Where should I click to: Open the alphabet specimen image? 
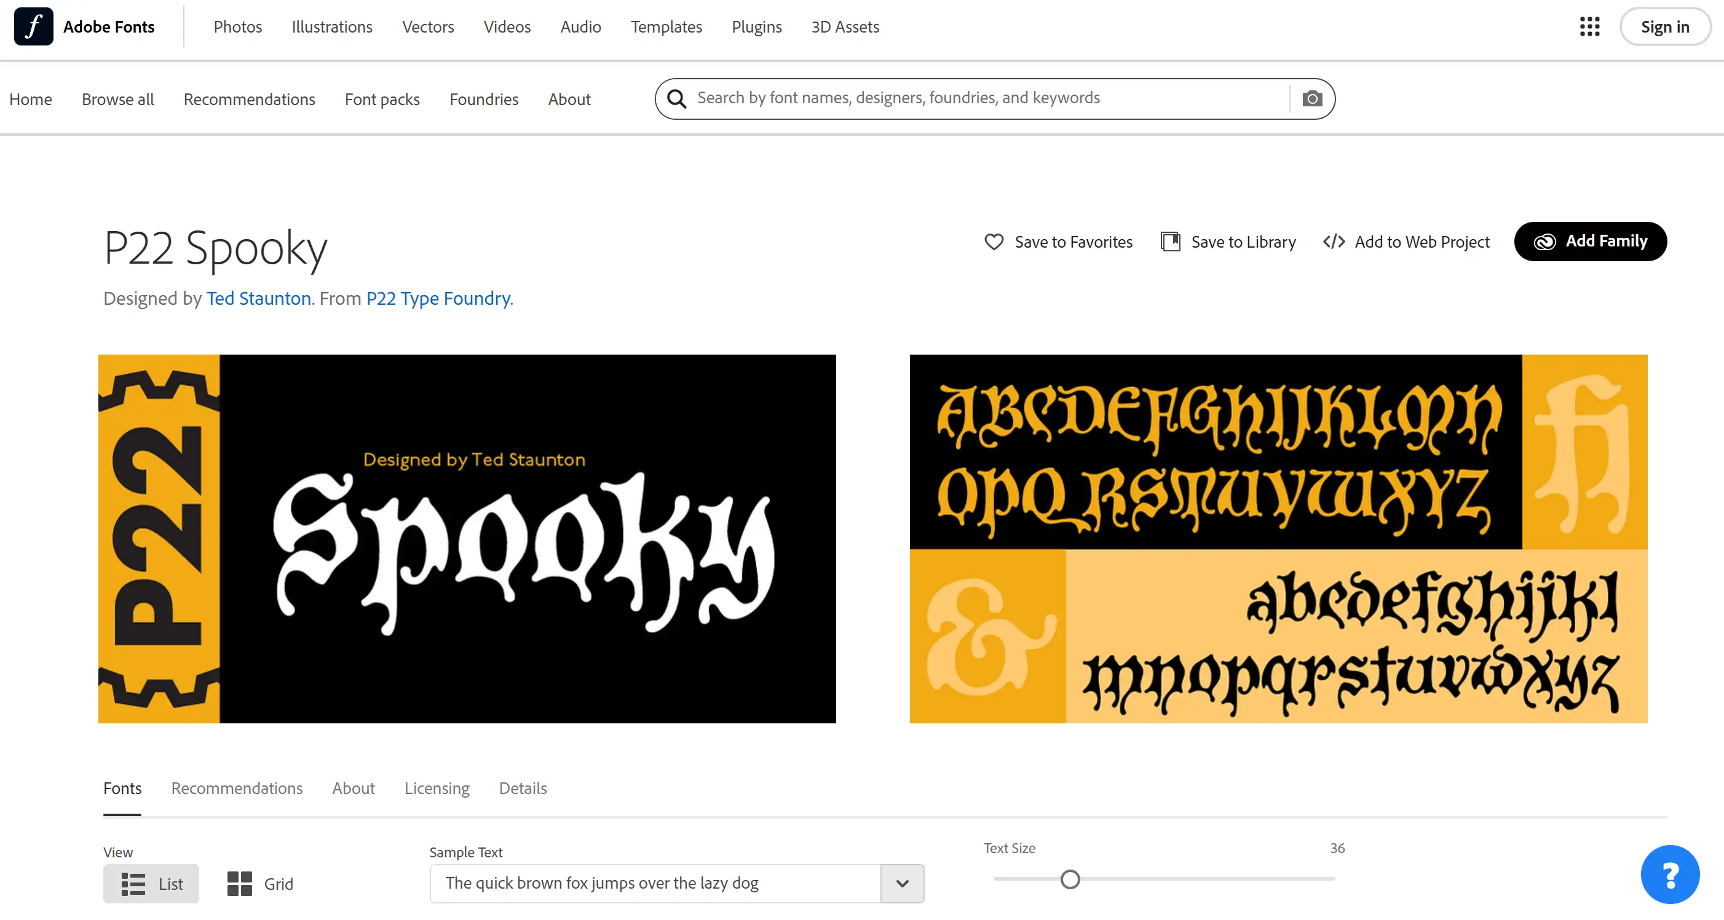[1278, 538]
